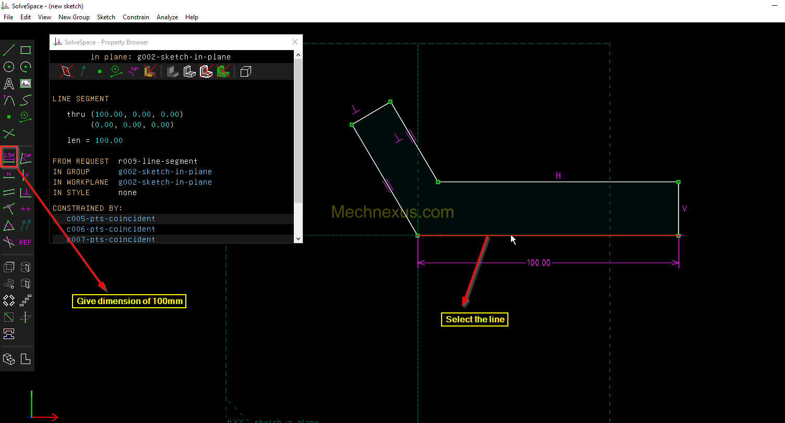785x423 pixels.
Task: Pick the circle drawing tool
Action: click(9, 67)
